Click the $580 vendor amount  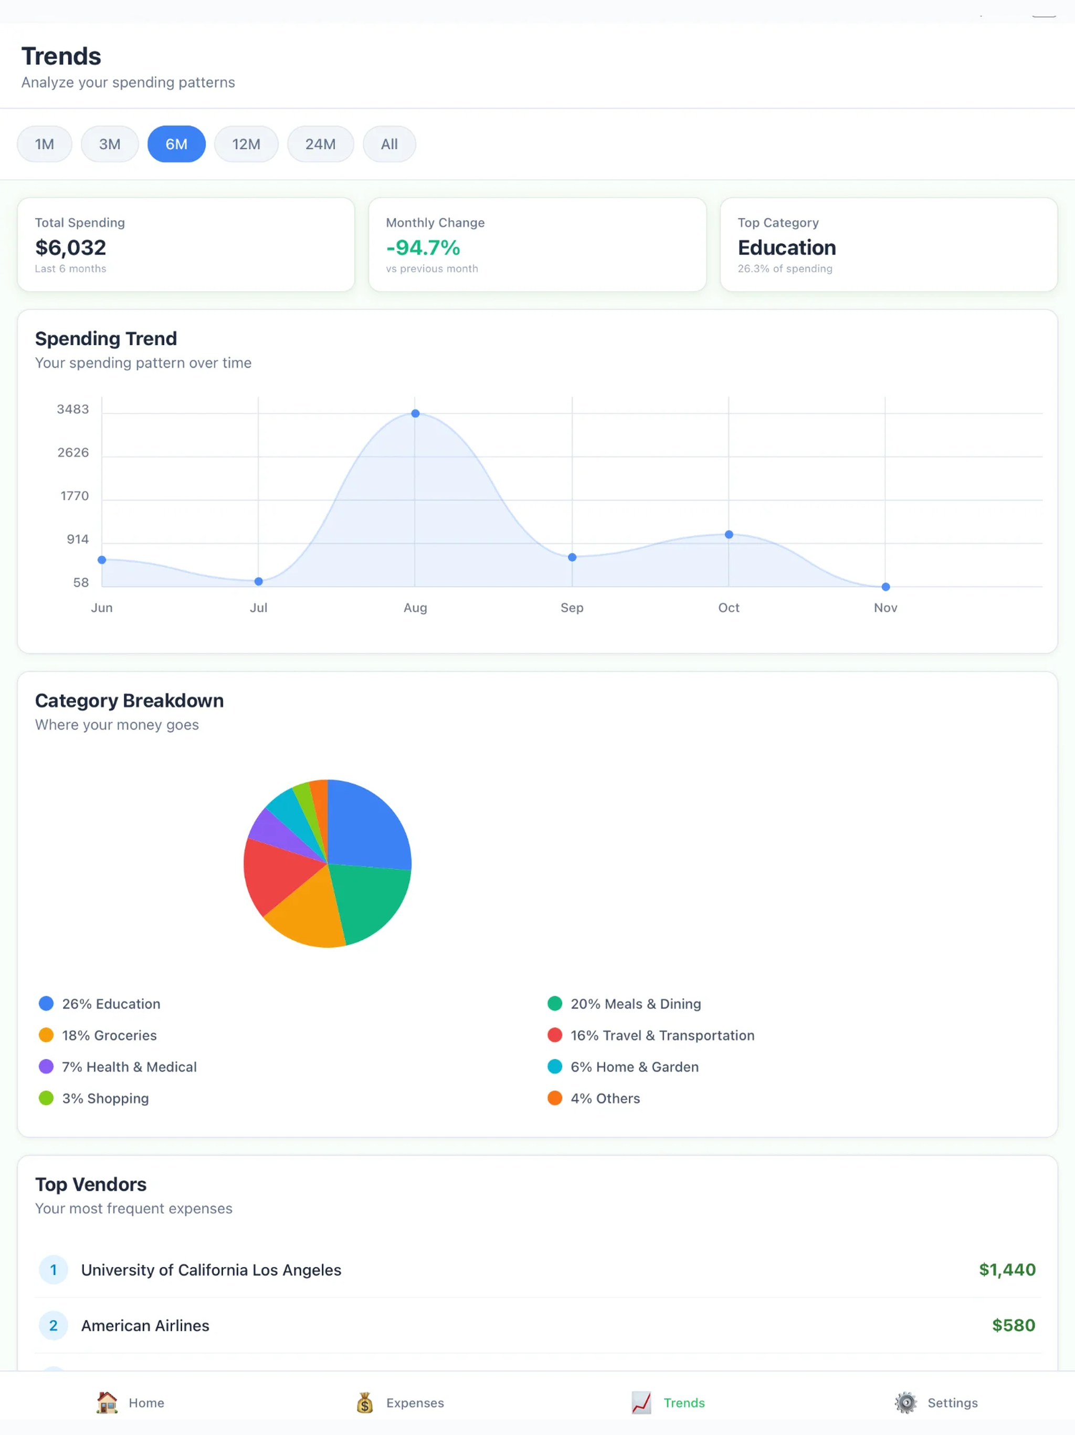click(x=1014, y=1325)
